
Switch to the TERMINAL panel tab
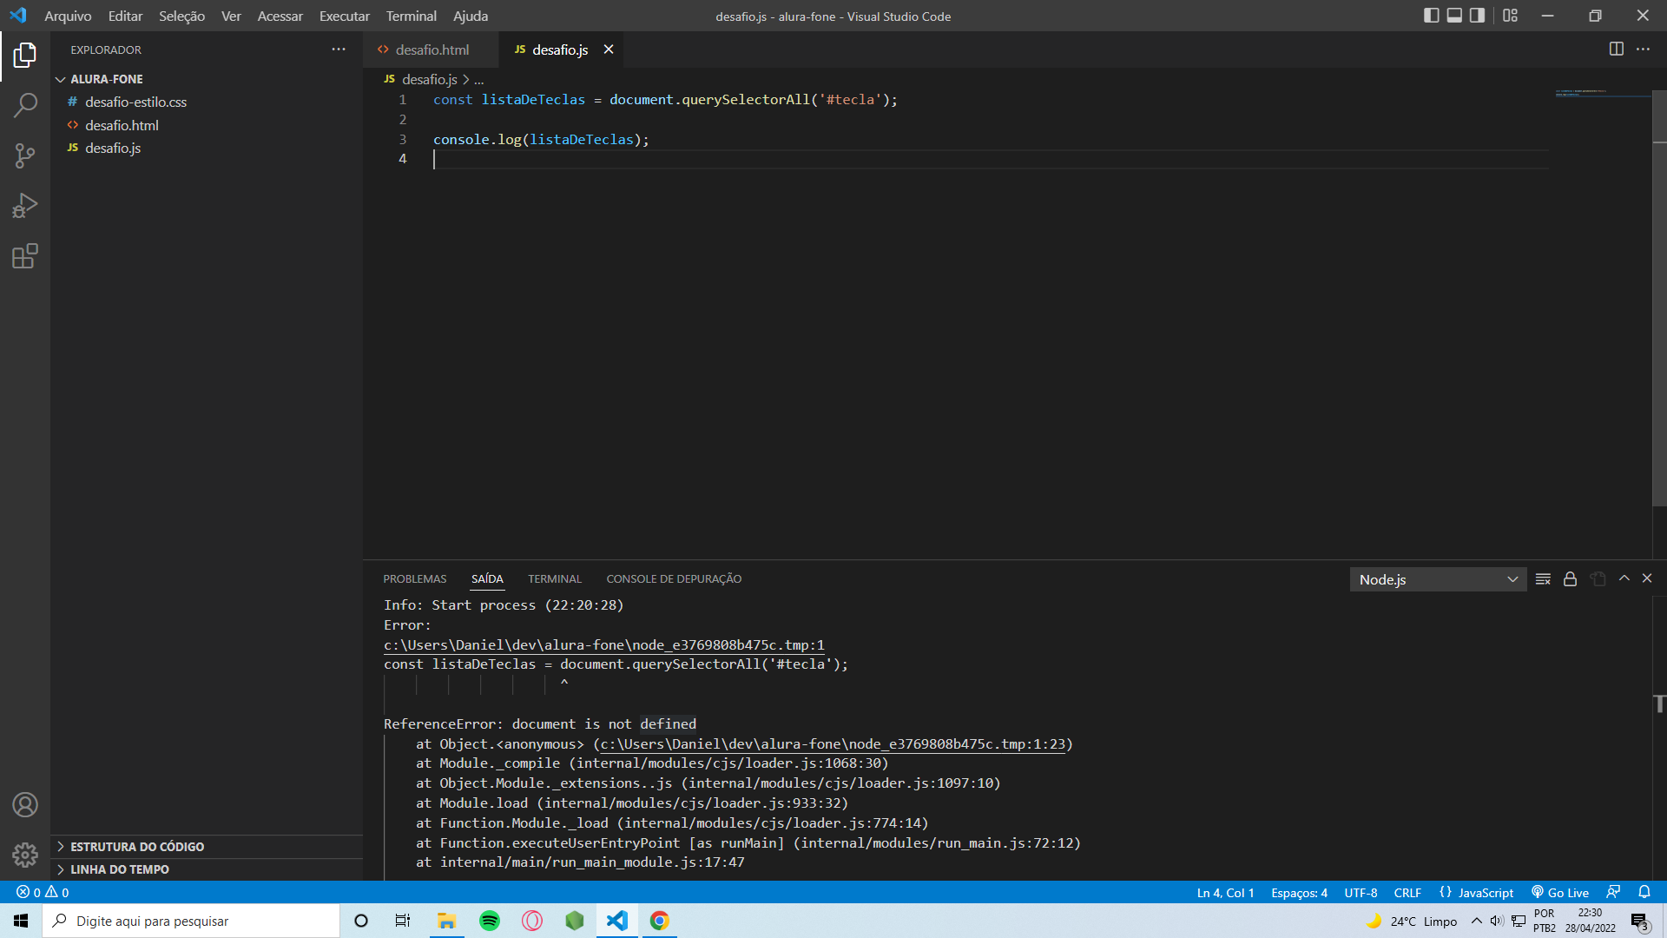(555, 579)
